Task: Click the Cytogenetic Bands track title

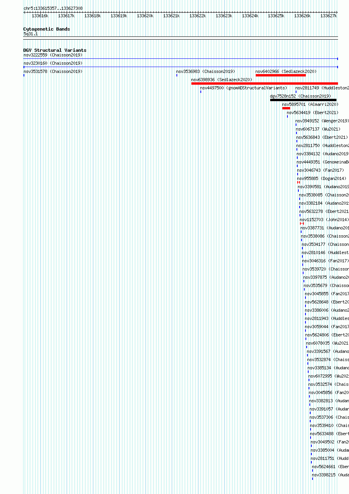Action: click(x=47, y=29)
